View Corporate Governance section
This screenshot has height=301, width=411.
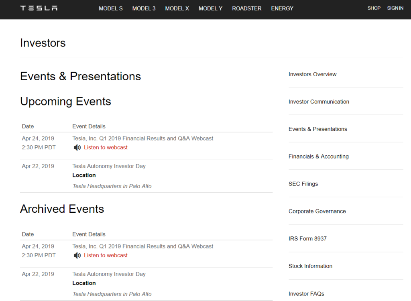coord(317,211)
